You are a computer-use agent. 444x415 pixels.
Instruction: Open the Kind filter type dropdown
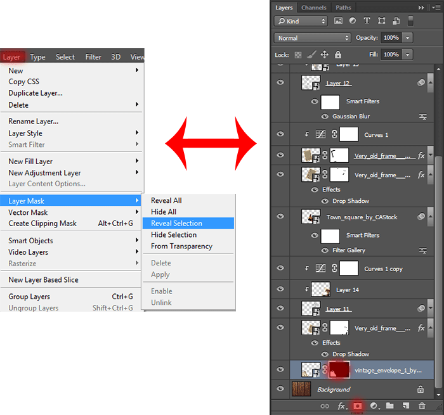pos(301,21)
